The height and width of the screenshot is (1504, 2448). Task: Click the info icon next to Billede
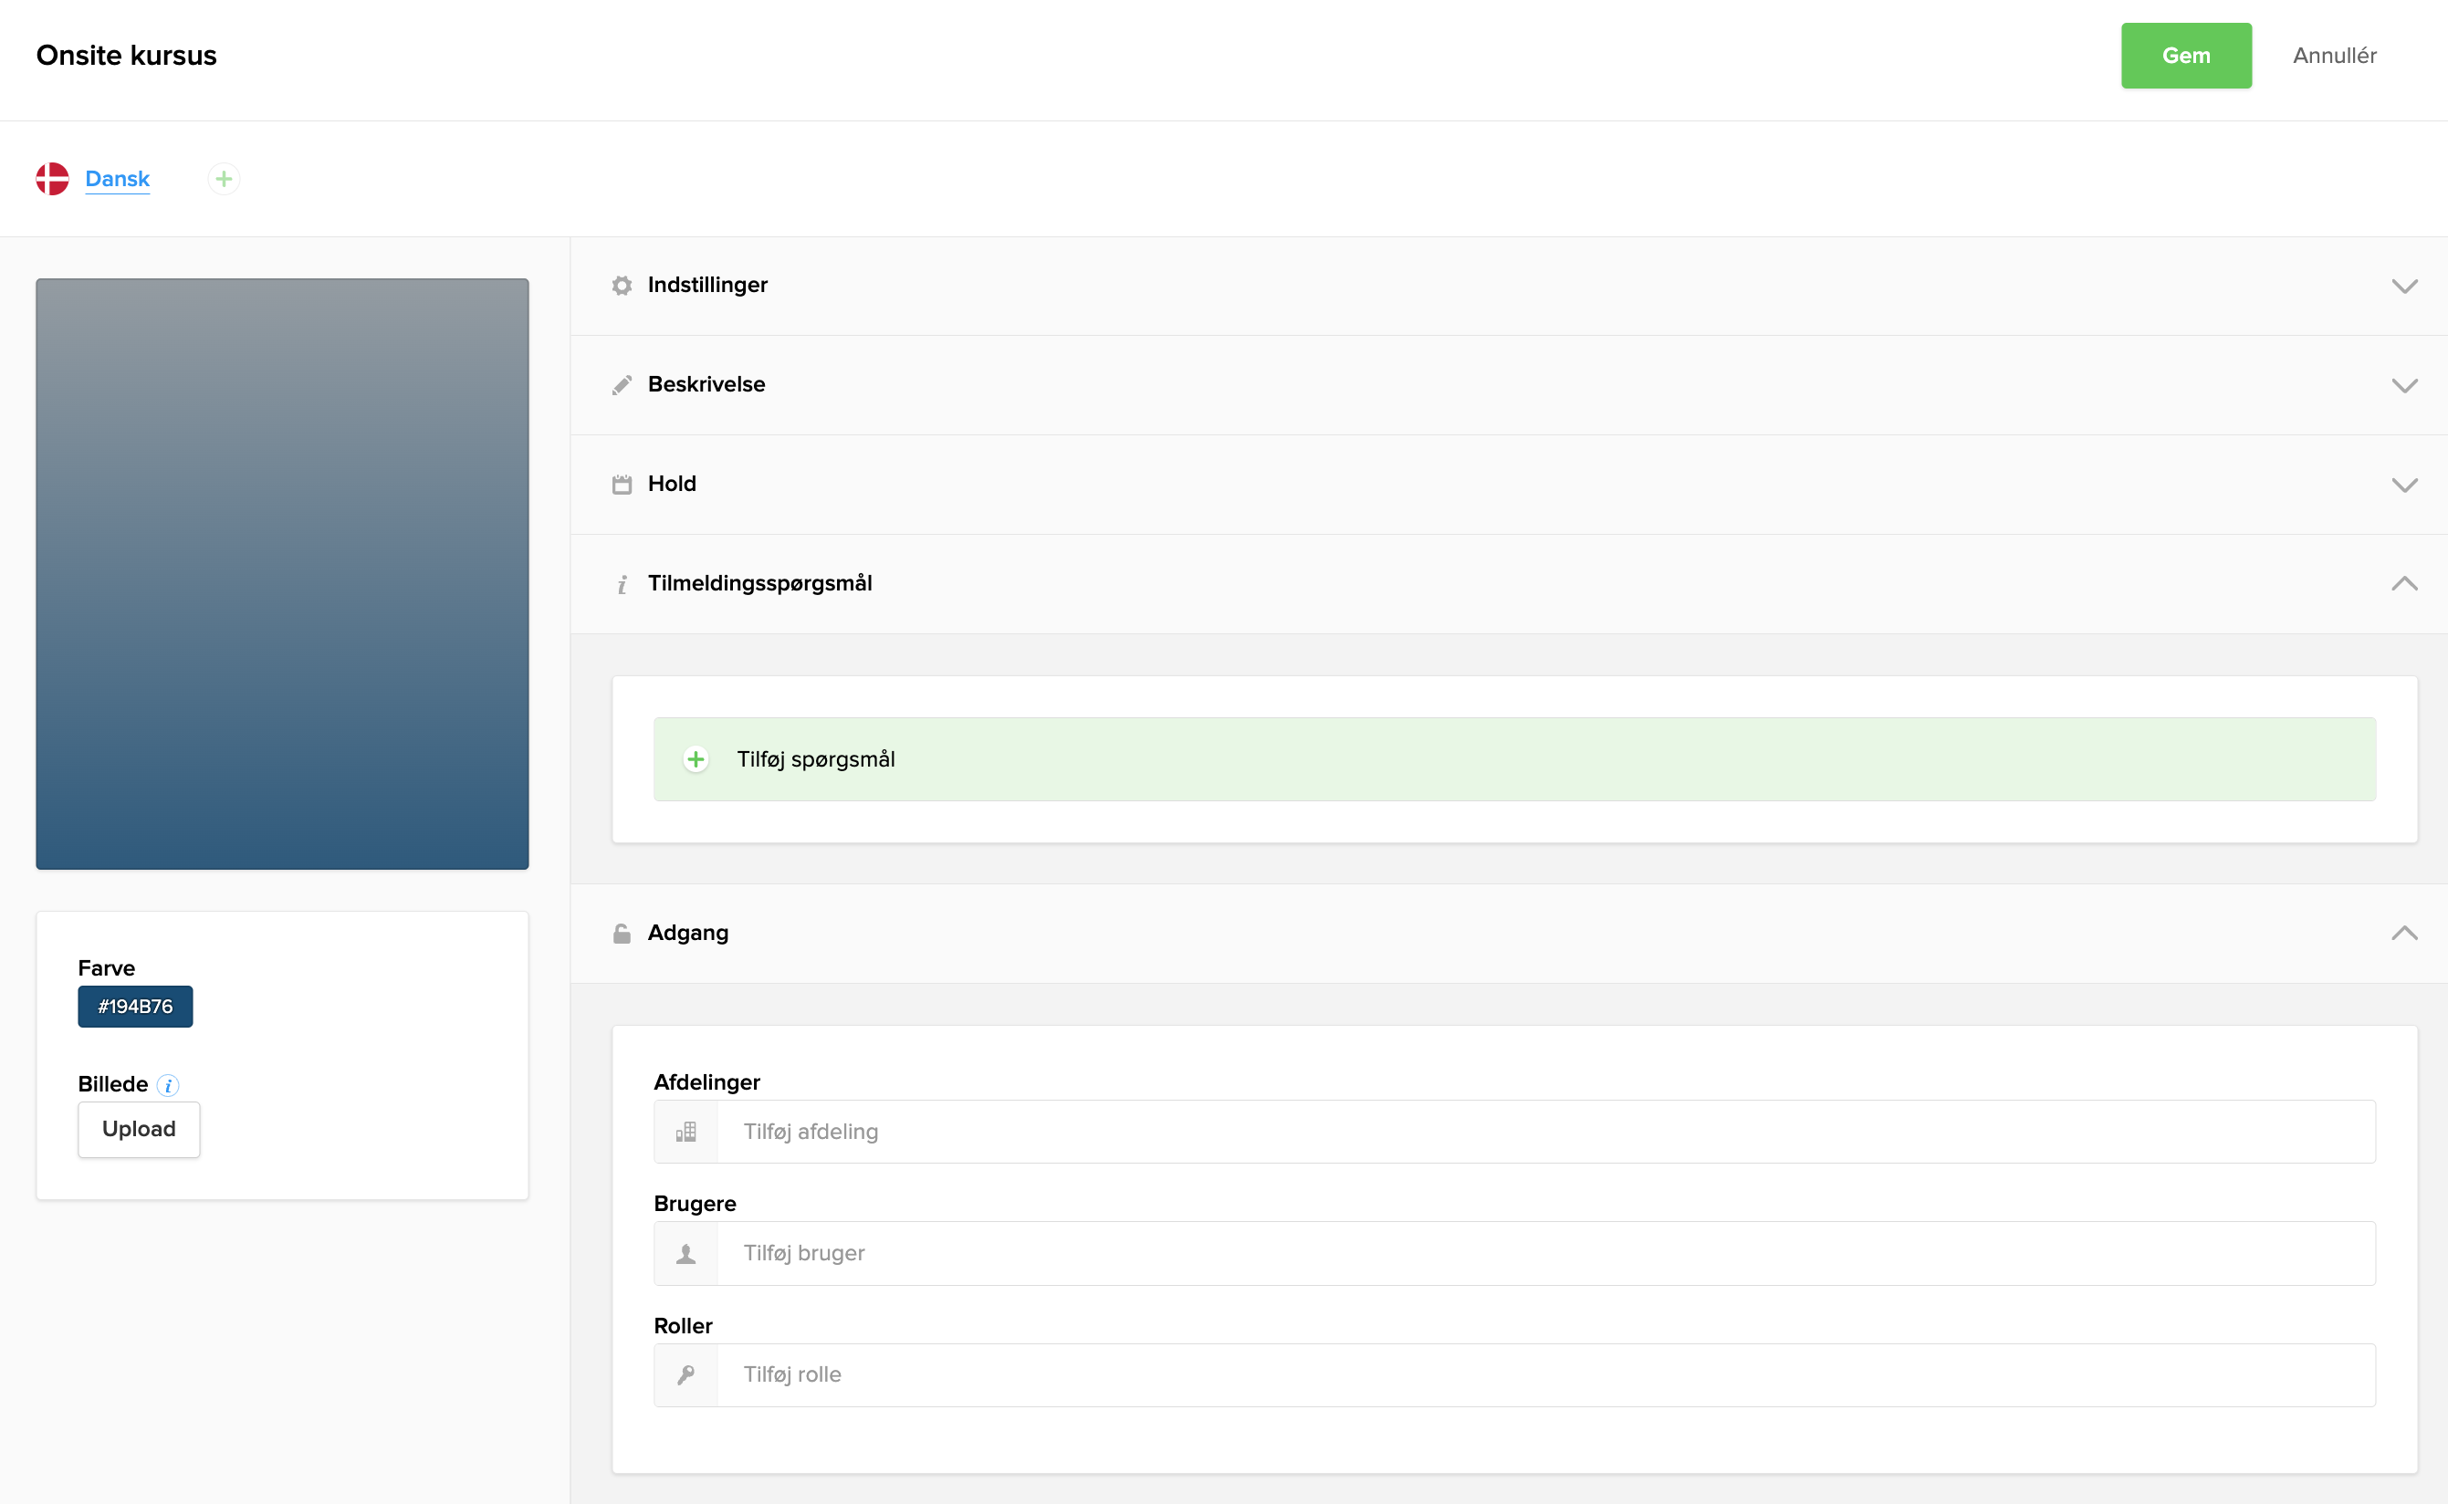[x=168, y=1085]
